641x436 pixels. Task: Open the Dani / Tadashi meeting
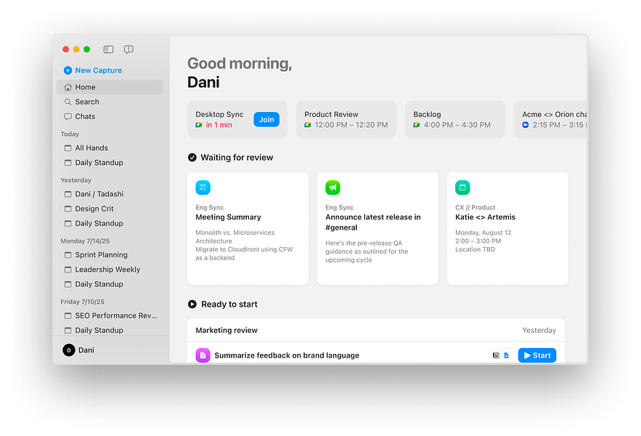(110, 194)
